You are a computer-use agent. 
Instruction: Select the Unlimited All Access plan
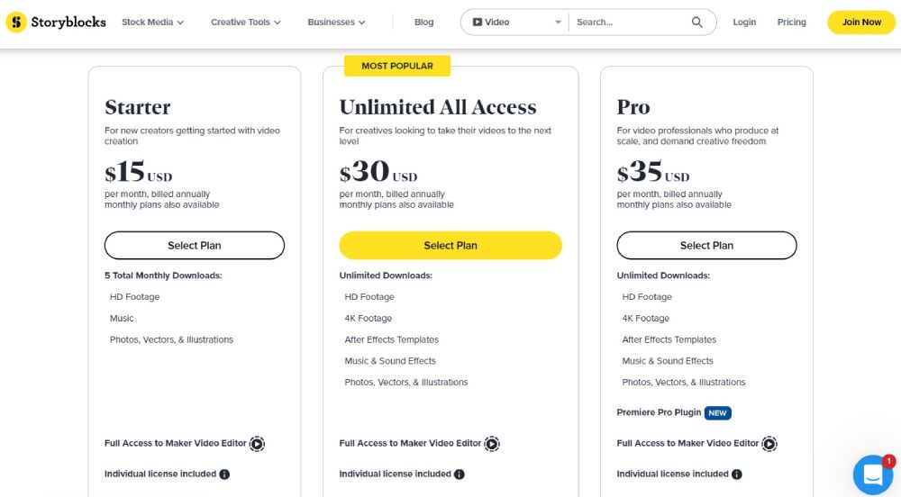coord(450,246)
